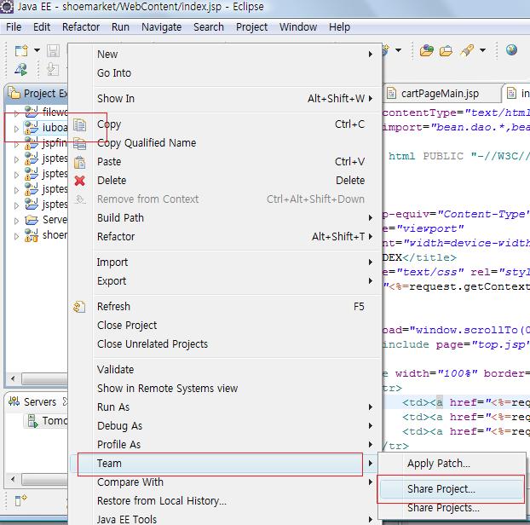Open the Help menu
This screenshot has height=525, width=530.
339,27
